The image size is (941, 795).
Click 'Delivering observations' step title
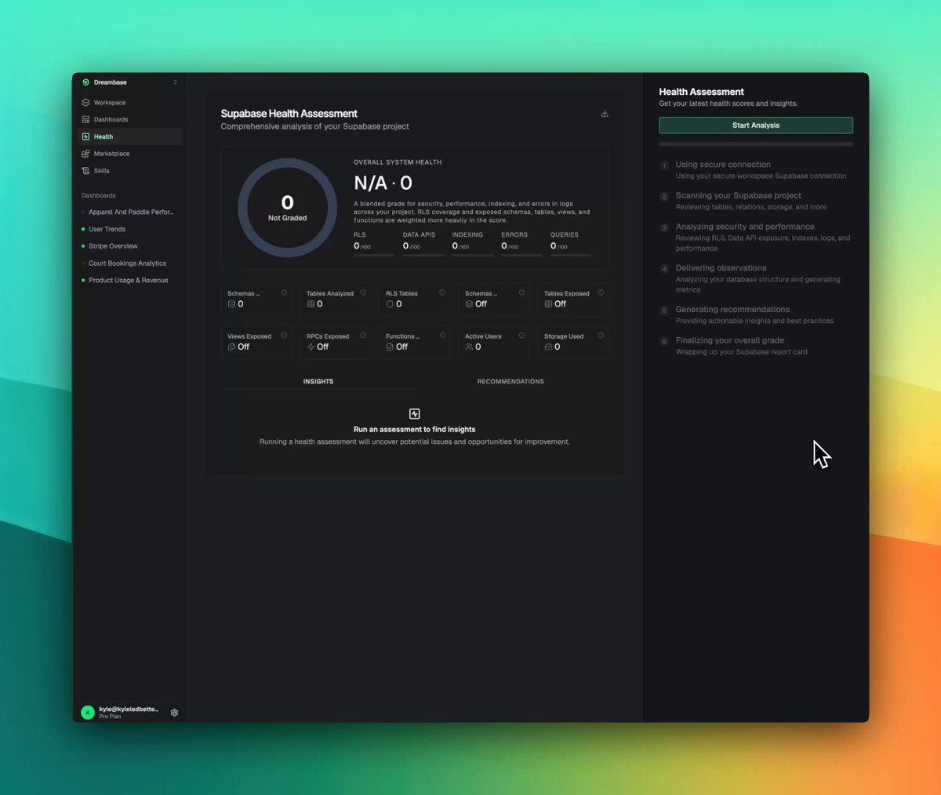[x=721, y=268]
